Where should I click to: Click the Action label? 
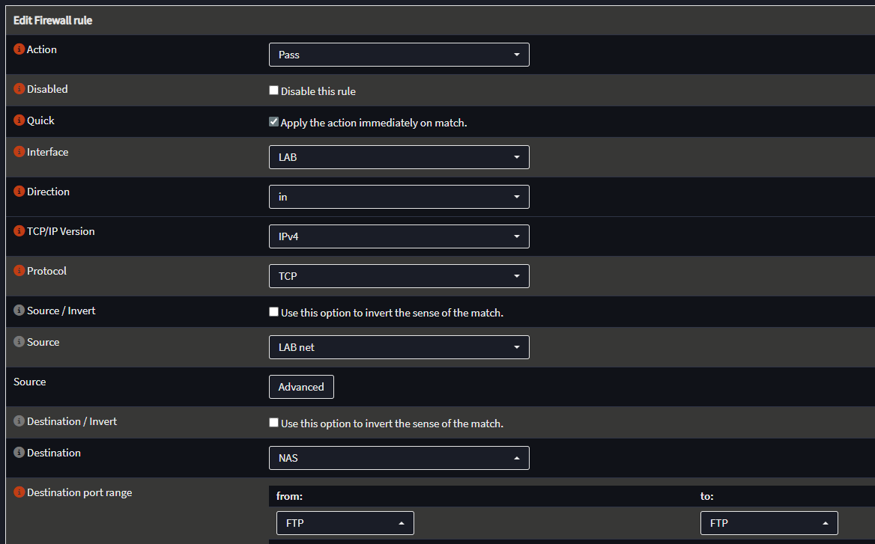click(42, 49)
